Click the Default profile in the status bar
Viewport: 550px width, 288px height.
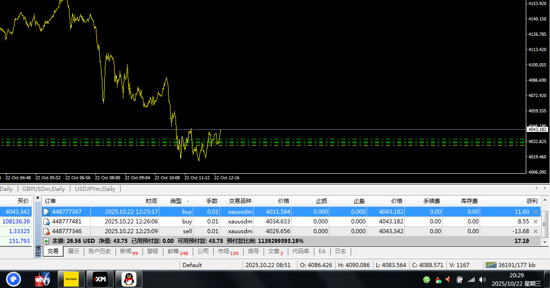pos(192,265)
